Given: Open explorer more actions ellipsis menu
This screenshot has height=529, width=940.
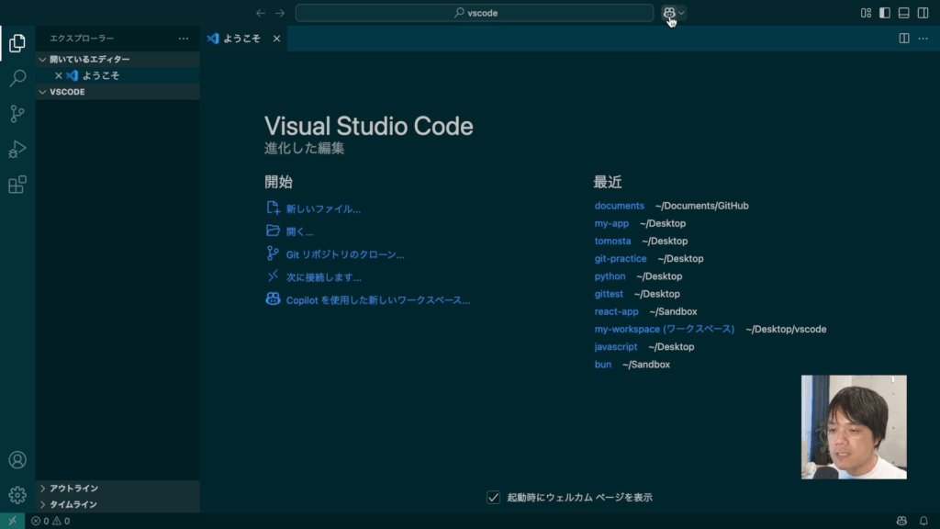Looking at the screenshot, I should 184,39.
